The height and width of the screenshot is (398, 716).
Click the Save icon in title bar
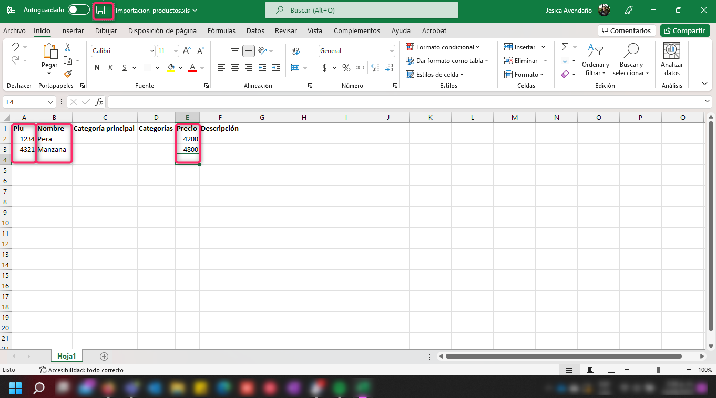click(x=100, y=11)
